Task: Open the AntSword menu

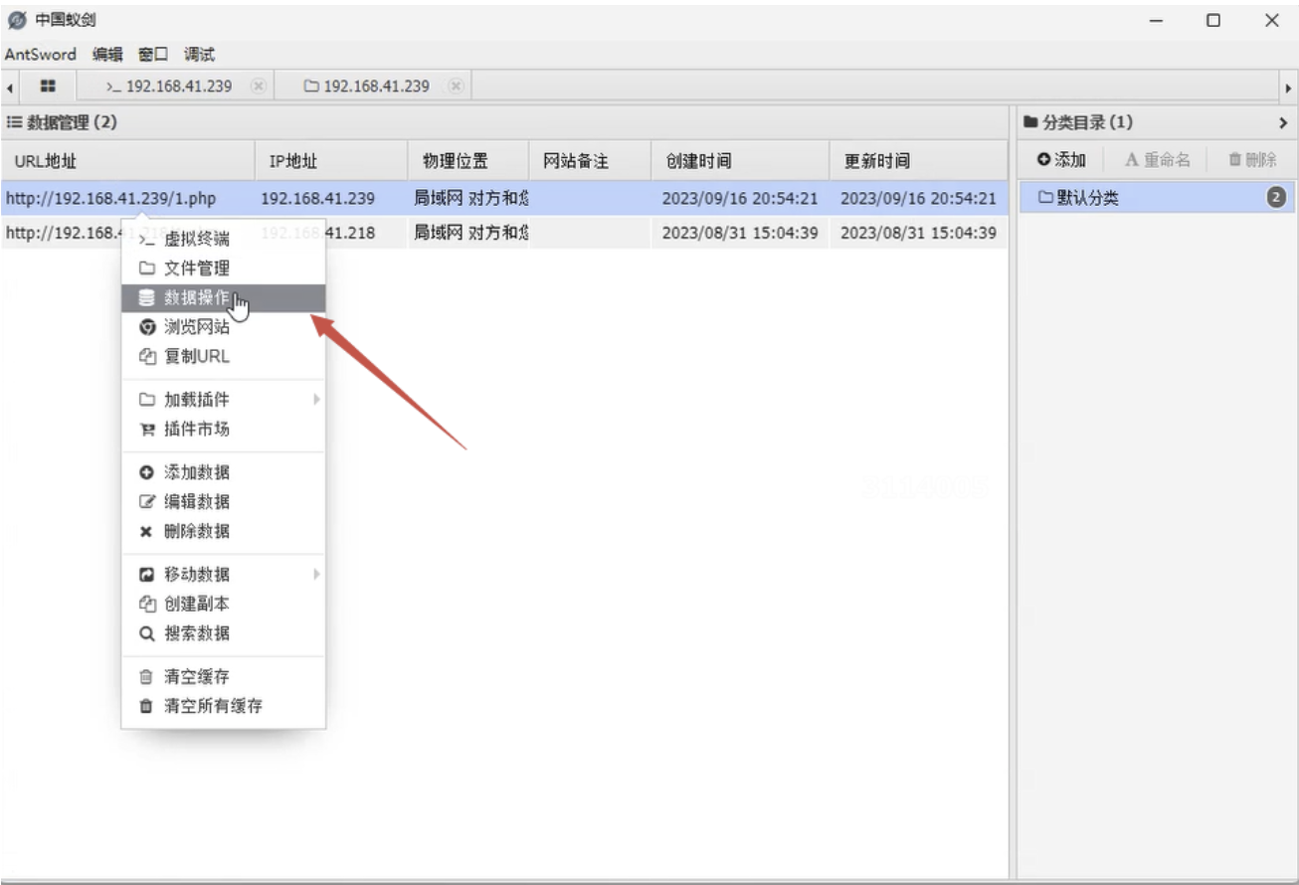Action: [x=41, y=54]
